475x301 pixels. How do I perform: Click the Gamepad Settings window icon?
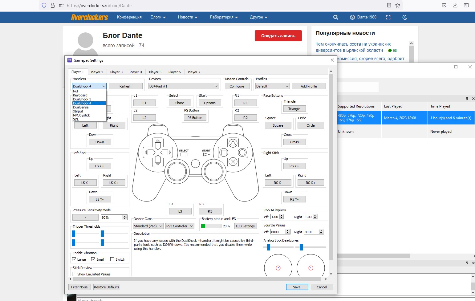[x=70, y=60]
